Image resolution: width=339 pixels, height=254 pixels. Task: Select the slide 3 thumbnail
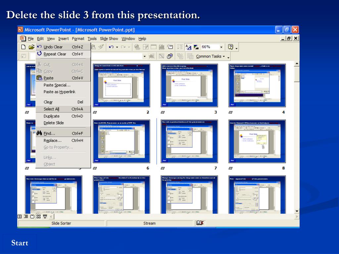(189, 85)
